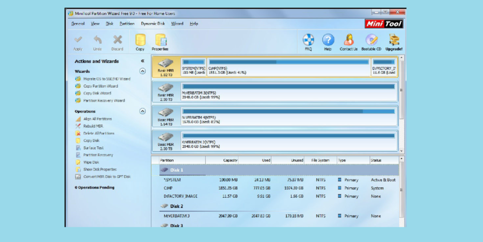Image resolution: width=483 pixels, height=242 pixels.
Task: Select the C:HP(NTFS) partition bar
Action: click(x=289, y=66)
